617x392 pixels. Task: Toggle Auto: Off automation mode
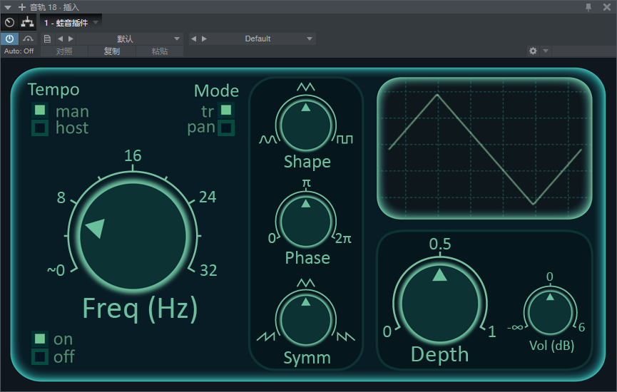pos(19,51)
